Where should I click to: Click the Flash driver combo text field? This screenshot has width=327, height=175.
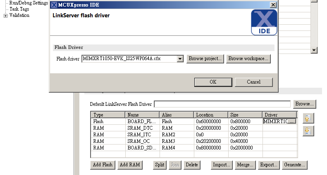click(129, 59)
